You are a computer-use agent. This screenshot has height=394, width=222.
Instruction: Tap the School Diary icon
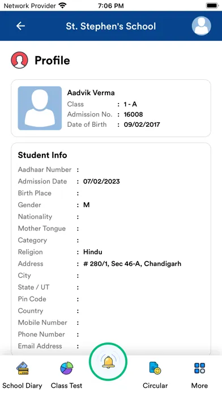coord(23,369)
